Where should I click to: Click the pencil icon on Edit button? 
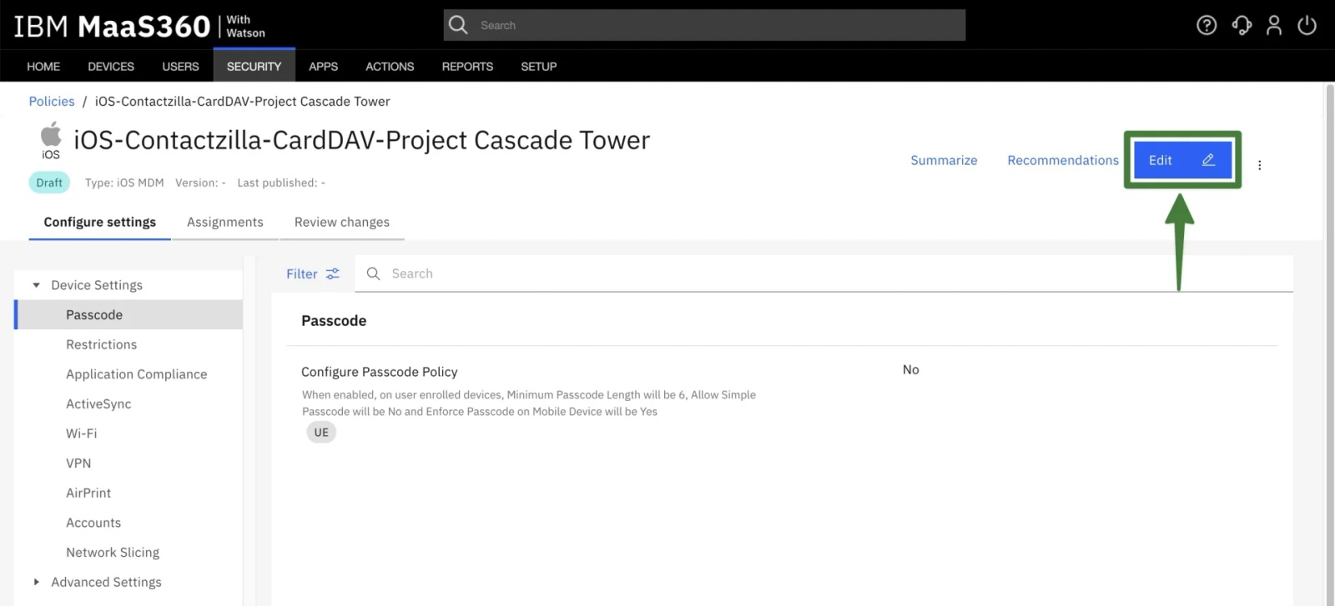pyautogui.click(x=1208, y=160)
